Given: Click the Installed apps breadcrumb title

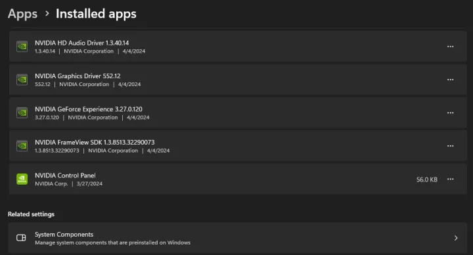Looking at the screenshot, I should click(x=96, y=14).
